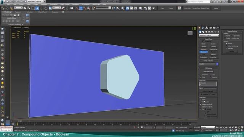Collapse the Pick Boolean rollout
The width and height of the screenshot is (244, 137).
[x=209, y=68]
